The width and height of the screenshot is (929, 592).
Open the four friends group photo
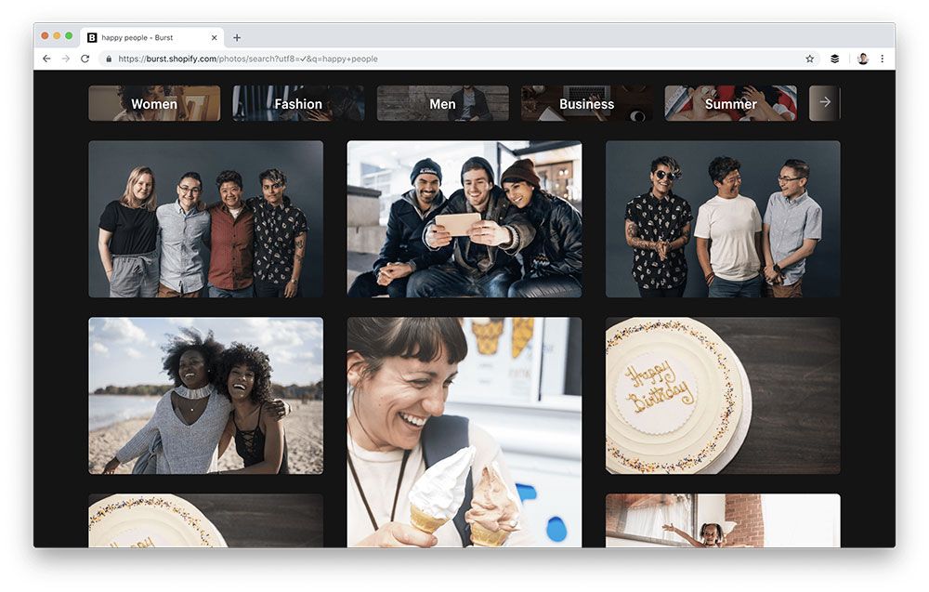pos(205,218)
